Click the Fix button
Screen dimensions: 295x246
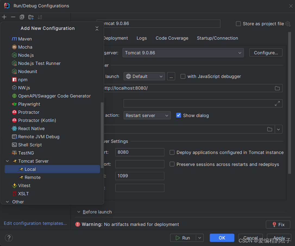click(278, 224)
